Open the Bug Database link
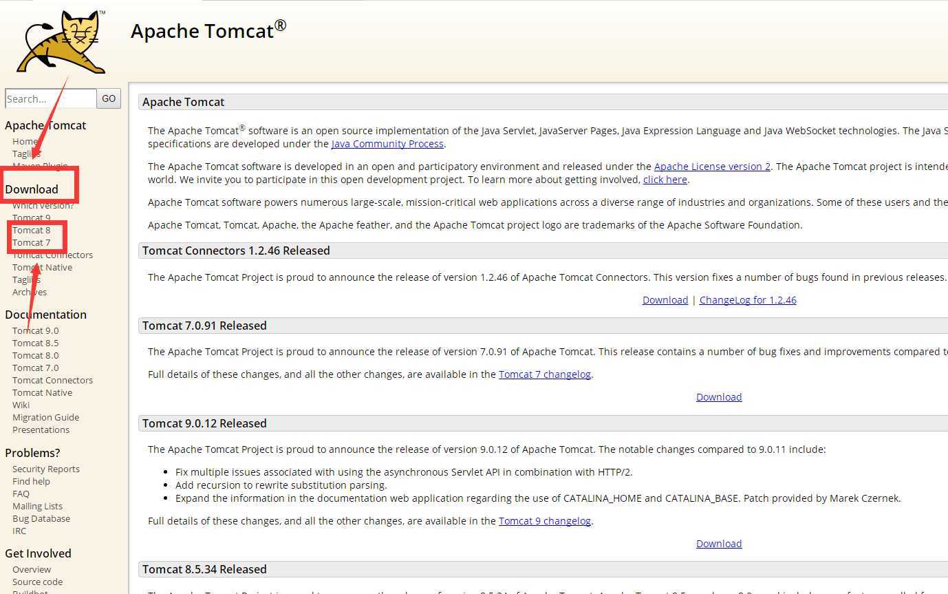This screenshot has height=594, width=948. click(41, 518)
